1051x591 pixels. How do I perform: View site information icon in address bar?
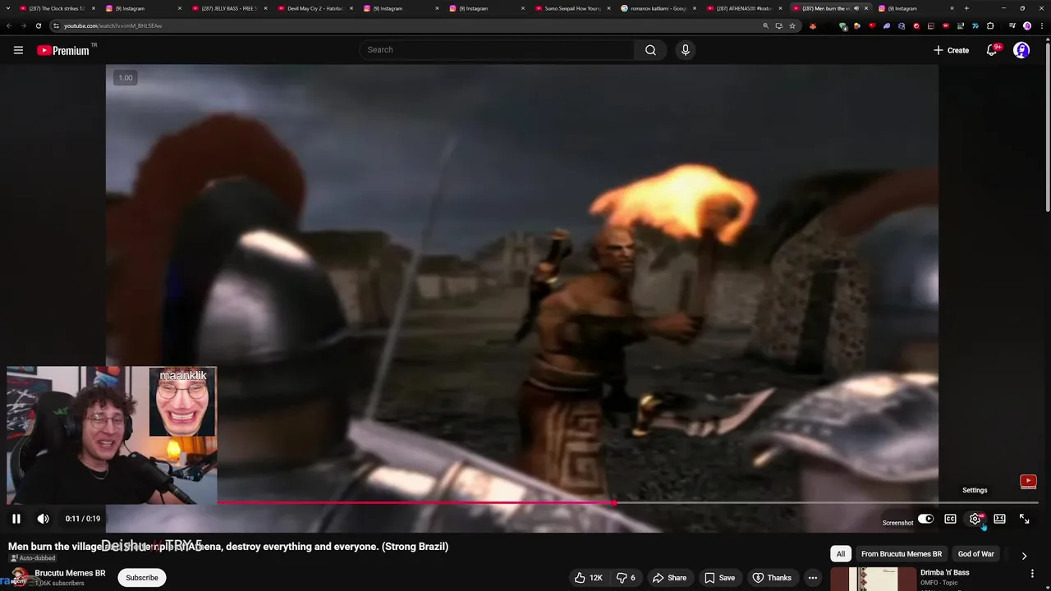(x=57, y=25)
